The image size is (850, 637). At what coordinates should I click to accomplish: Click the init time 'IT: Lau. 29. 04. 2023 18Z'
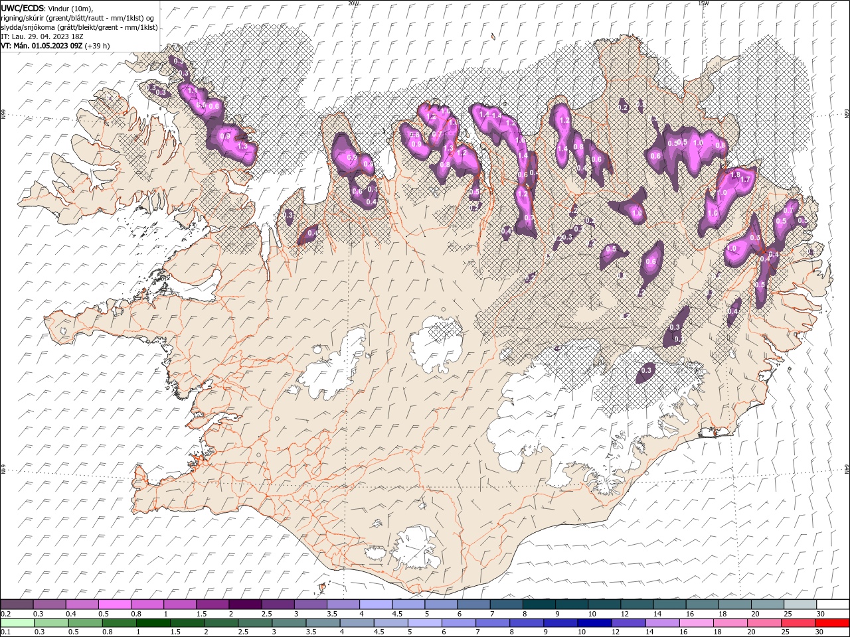(x=42, y=36)
